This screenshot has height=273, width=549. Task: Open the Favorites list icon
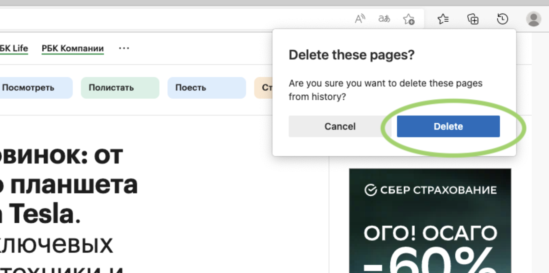(x=443, y=19)
